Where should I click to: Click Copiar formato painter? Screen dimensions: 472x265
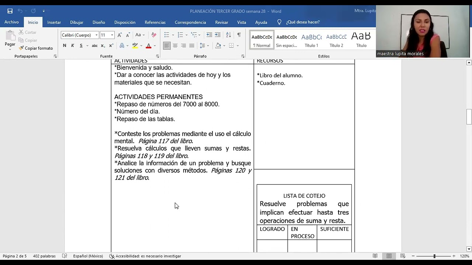tap(36, 48)
